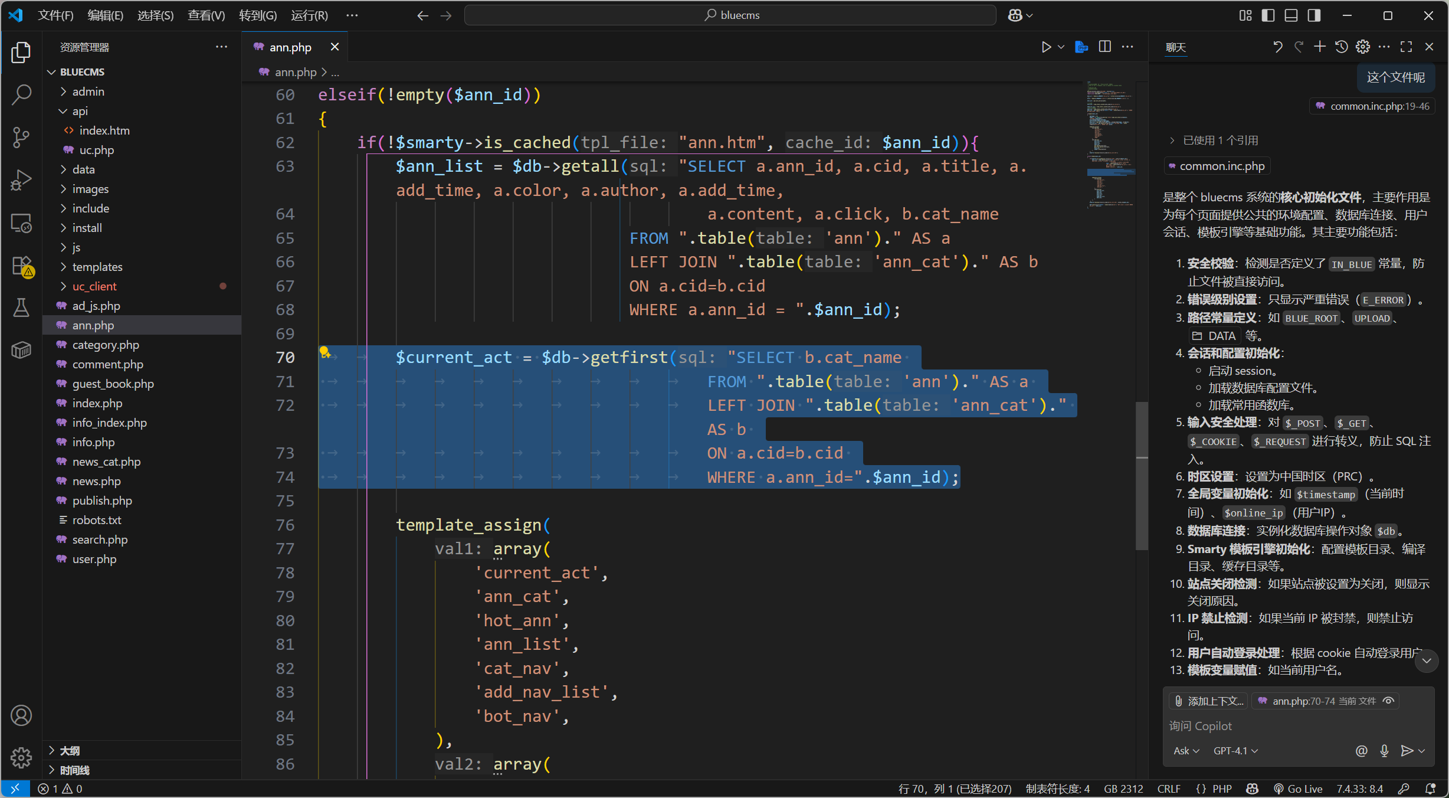This screenshot has width=1449, height=798.
Task: Click the 添加上下文 button
Action: 1209,701
